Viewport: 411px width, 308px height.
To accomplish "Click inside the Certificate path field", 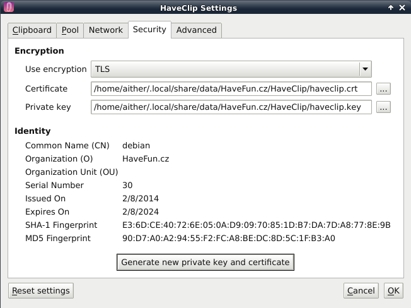I will 231,89.
